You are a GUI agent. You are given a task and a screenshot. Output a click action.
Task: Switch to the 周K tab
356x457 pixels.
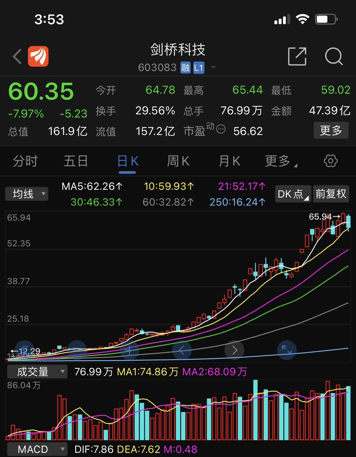point(178,161)
